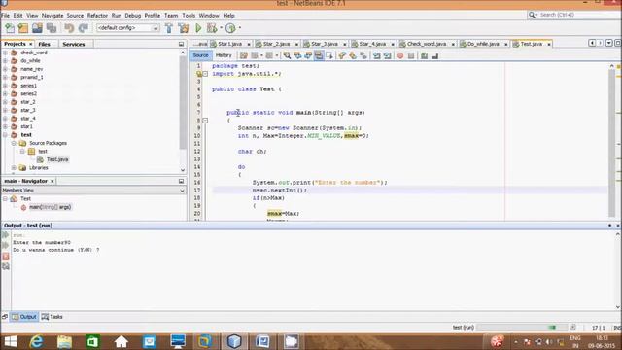Viewport: 622px width, 350px height.
Task: Close the main - Navigator panel
Action: (52, 181)
